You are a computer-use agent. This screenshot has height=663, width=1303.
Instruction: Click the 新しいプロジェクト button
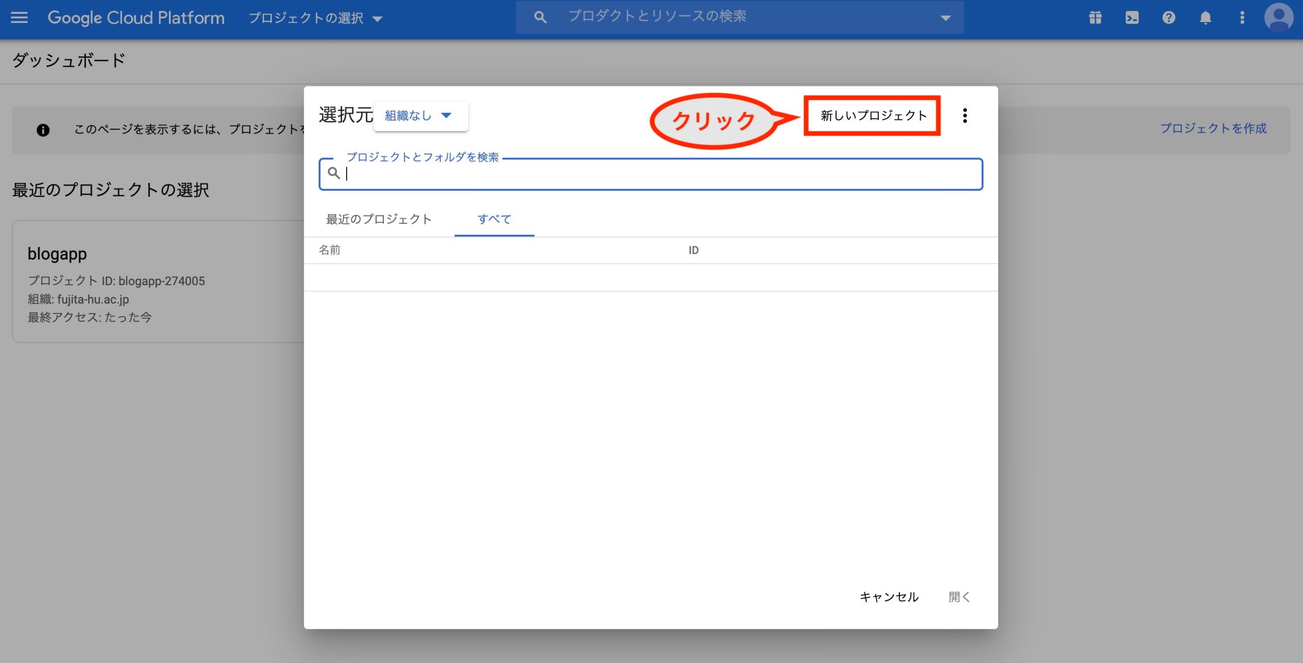click(x=873, y=115)
